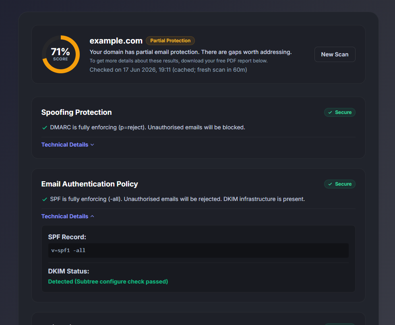Screen dimensions: 395x325
Task: Click the Secure badge for Spoofing Protection
Action: (x=339, y=112)
